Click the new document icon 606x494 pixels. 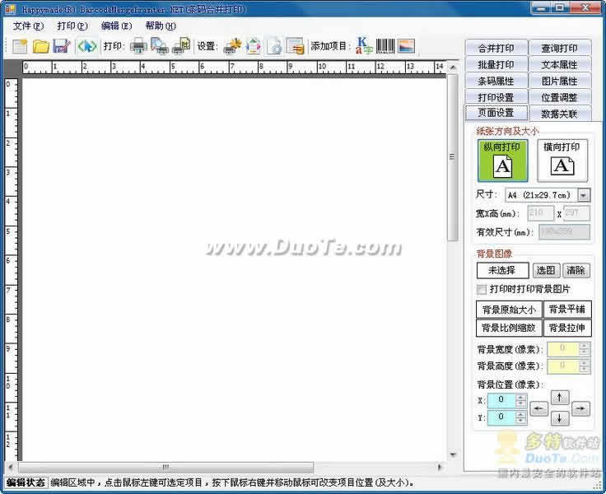click(x=20, y=46)
